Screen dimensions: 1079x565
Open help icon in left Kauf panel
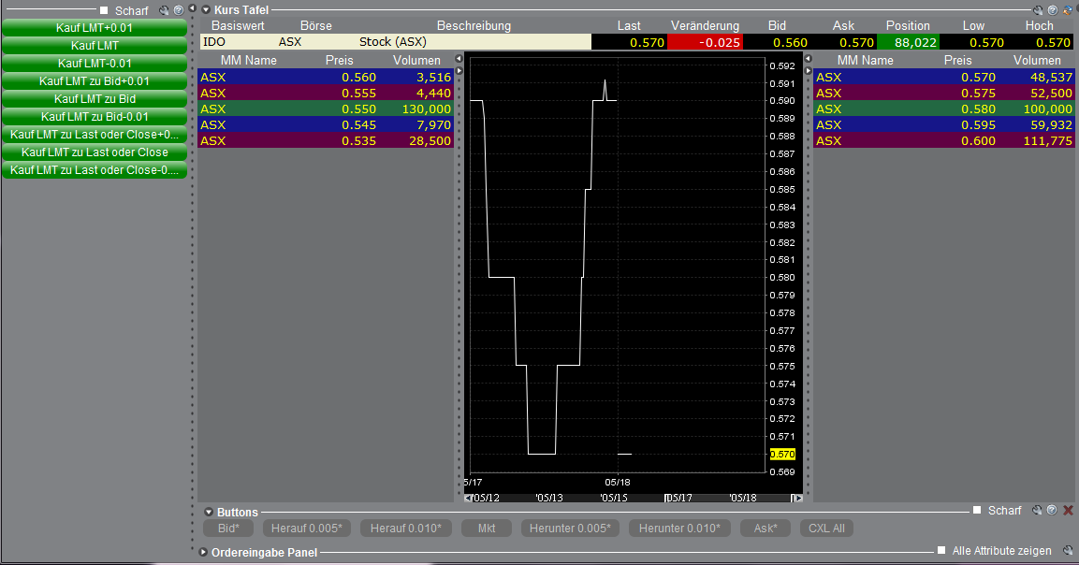(179, 10)
